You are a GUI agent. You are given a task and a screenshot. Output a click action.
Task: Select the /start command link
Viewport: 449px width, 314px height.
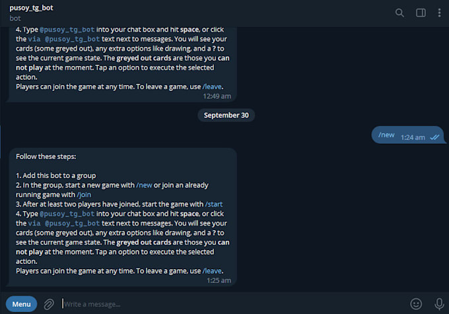[214, 204]
